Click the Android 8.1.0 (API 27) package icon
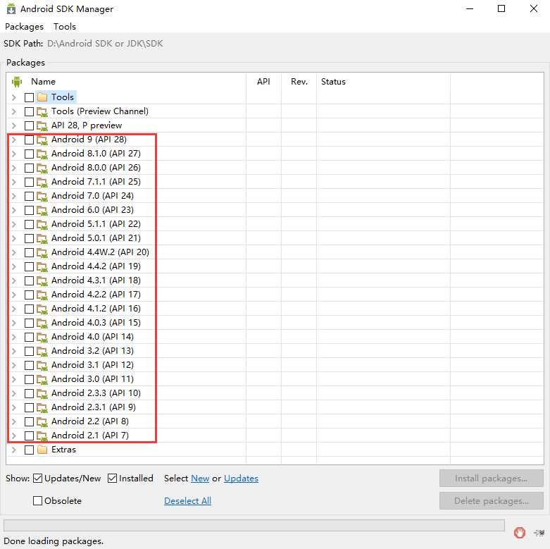 tap(42, 154)
